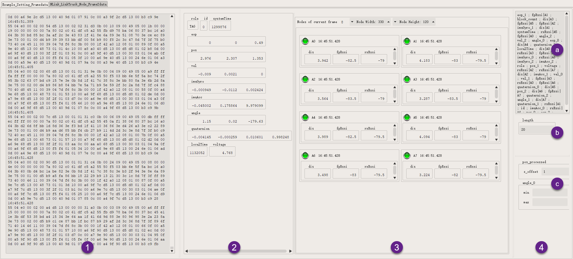
Task: Click node A6 dis value 3.498
Action: pos(318,174)
